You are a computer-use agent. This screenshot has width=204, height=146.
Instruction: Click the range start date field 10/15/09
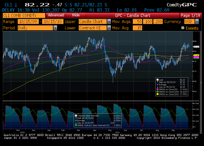[28, 22]
